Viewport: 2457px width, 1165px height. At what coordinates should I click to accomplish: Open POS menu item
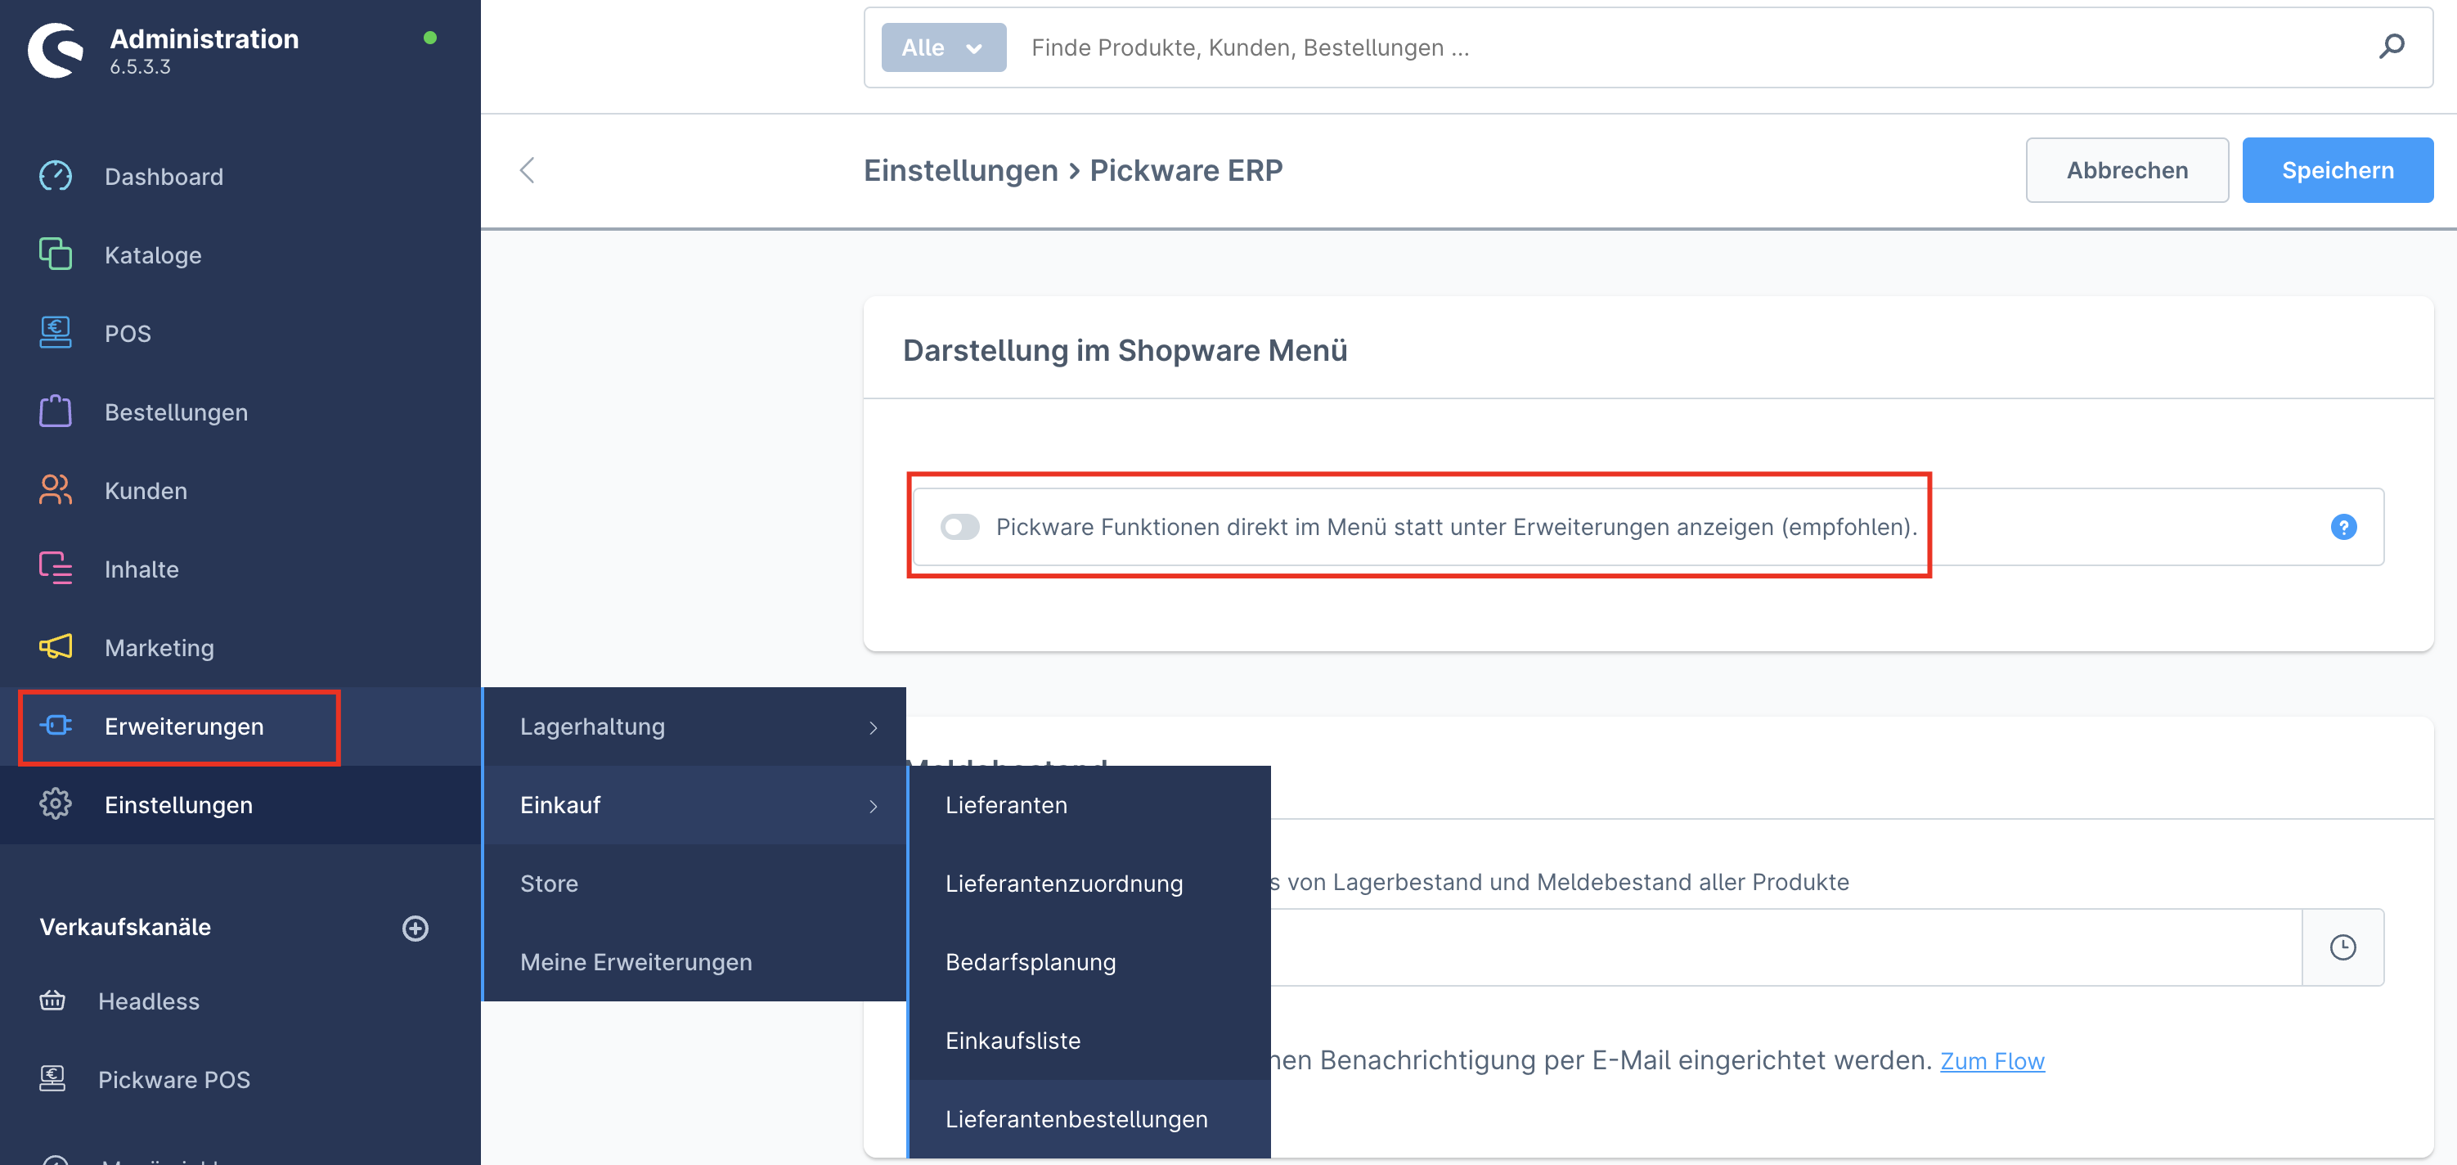click(x=128, y=334)
